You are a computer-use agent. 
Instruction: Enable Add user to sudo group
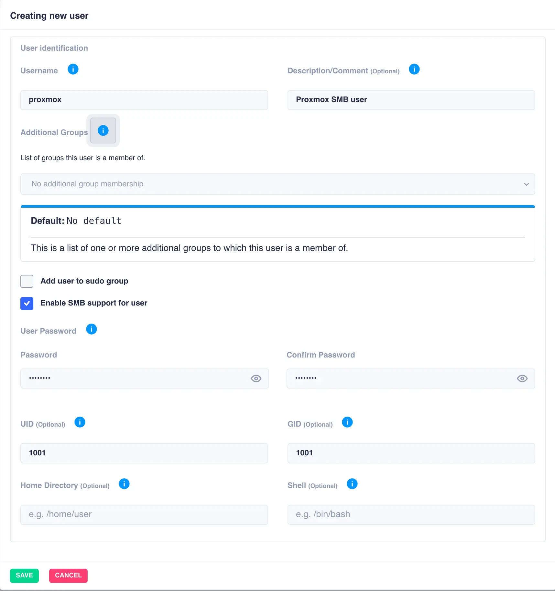[x=27, y=281]
